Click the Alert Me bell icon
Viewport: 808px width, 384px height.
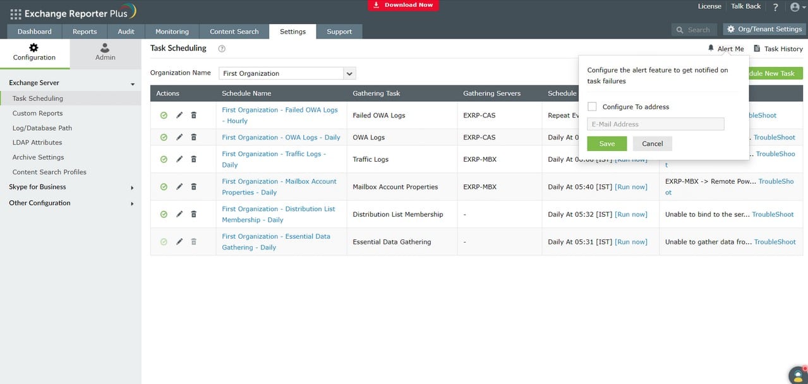tap(711, 48)
